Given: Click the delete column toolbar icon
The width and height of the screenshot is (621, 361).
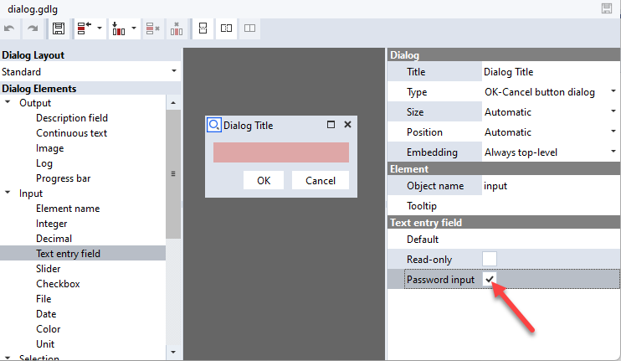Looking at the screenshot, I should (x=177, y=28).
